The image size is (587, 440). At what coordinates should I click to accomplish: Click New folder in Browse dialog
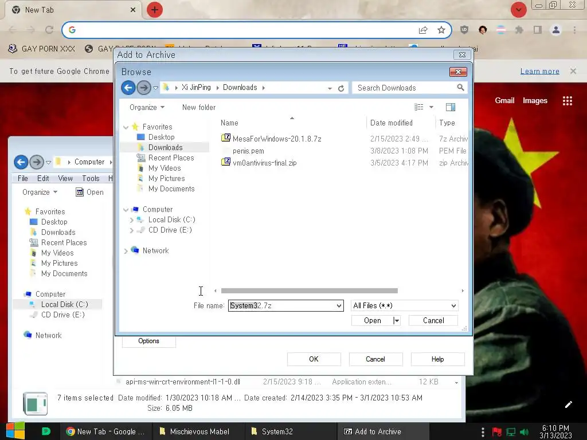[199, 107]
